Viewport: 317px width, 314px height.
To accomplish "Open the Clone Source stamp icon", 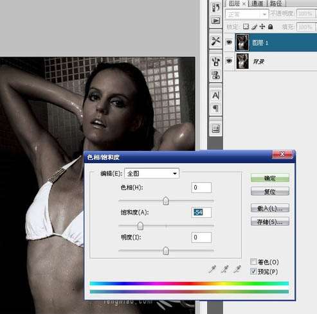I will [x=215, y=75].
